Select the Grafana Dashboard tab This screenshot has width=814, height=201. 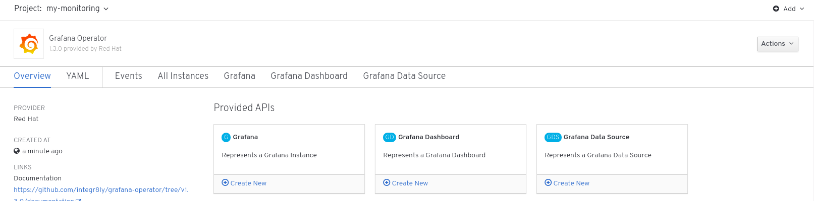pos(309,76)
